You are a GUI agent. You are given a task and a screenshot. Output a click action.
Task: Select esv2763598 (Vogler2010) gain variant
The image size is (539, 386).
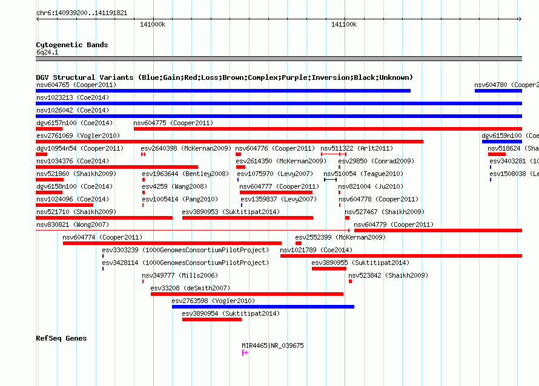pyautogui.click(x=213, y=301)
